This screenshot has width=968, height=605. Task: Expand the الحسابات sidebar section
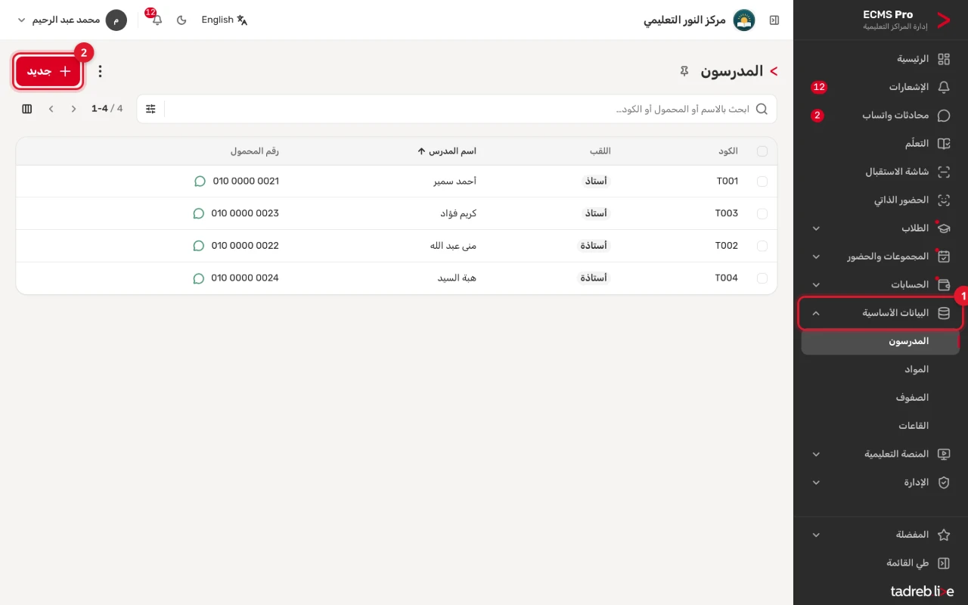881,285
